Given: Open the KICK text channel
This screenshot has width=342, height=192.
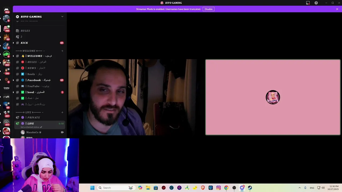Looking at the screenshot, I should coord(40,43).
